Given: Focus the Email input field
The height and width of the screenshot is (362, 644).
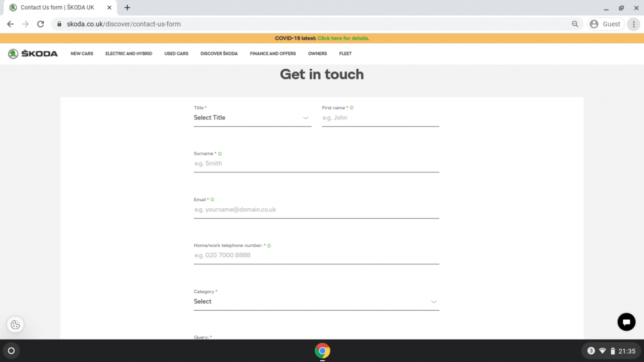Looking at the screenshot, I should pyautogui.click(x=316, y=210).
